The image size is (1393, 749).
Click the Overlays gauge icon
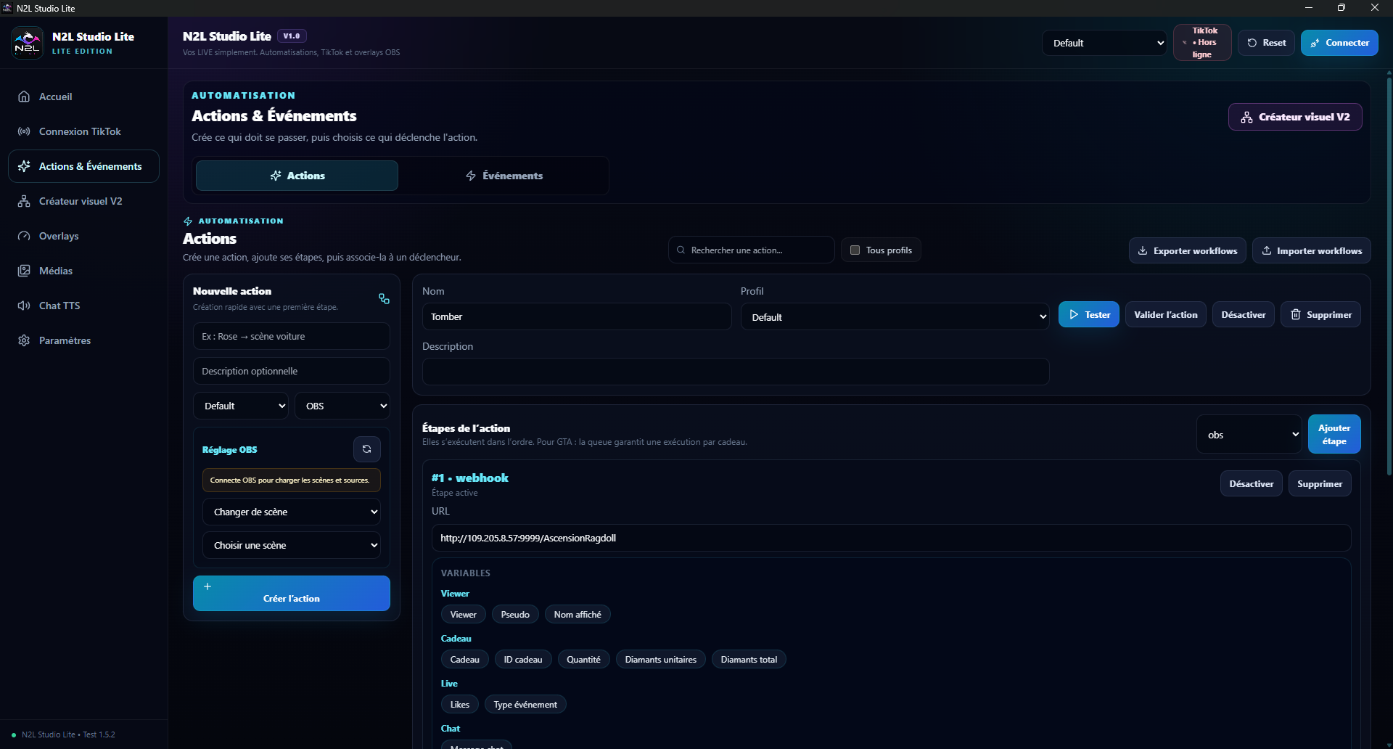click(x=24, y=236)
